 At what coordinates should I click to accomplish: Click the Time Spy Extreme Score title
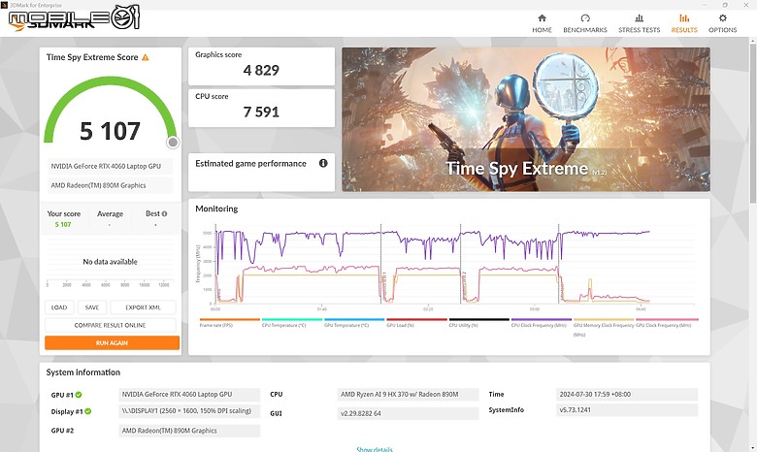coord(92,57)
